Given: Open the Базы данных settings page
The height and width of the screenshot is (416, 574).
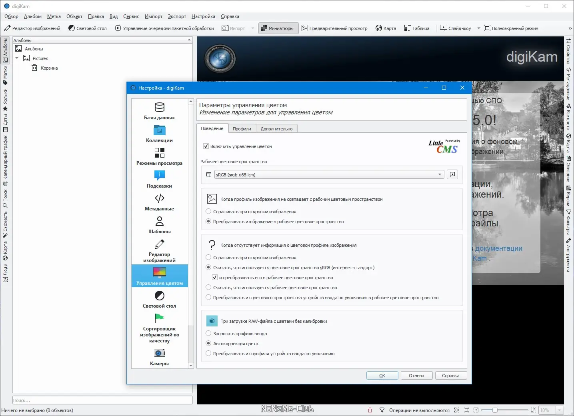Looking at the screenshot, I should pyautogui.click(x=159, y=111).
